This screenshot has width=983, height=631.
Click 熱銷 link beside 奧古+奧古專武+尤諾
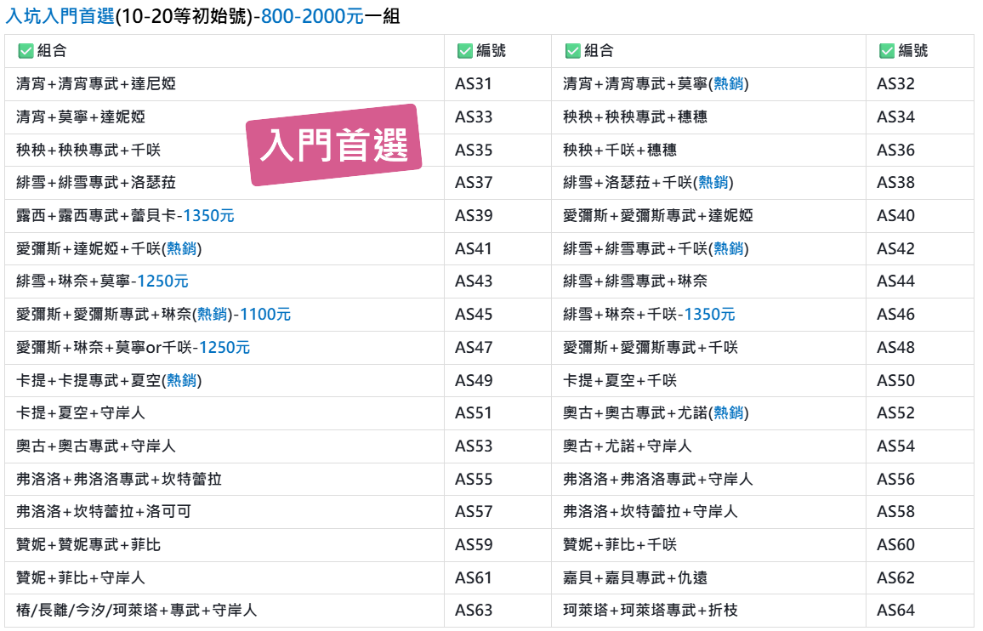pos(729,412)
